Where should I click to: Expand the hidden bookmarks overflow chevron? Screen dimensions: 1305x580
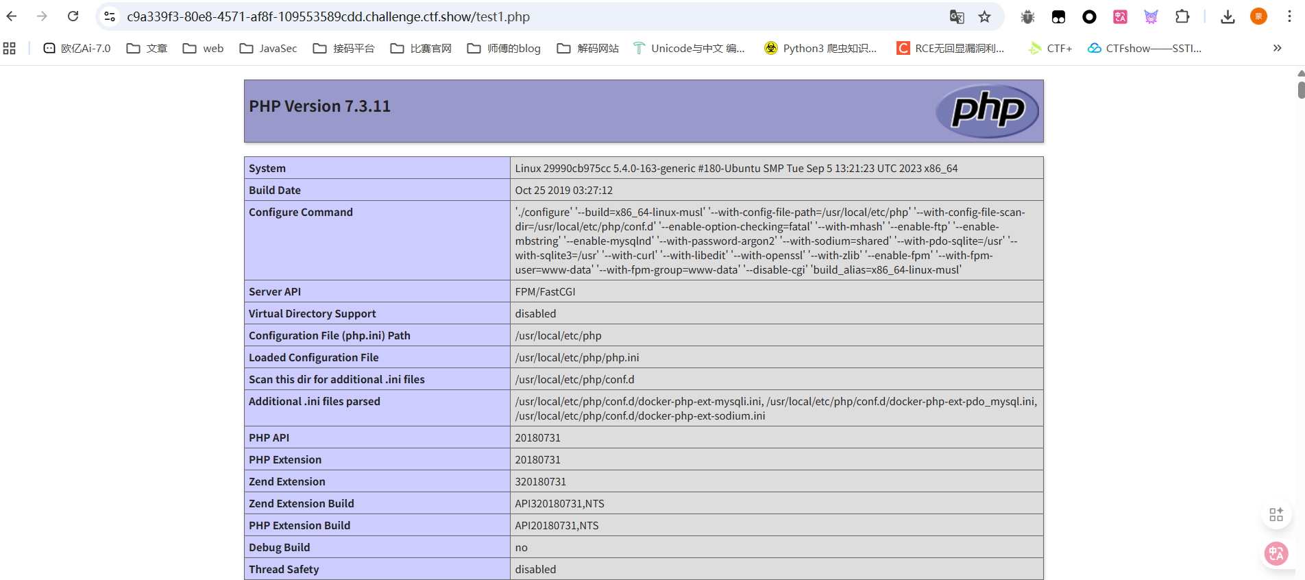[x=1277, y=48]
